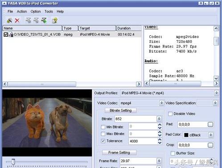
Task: Click the black Pad Color swatch
Action: [x=186, y=135]
